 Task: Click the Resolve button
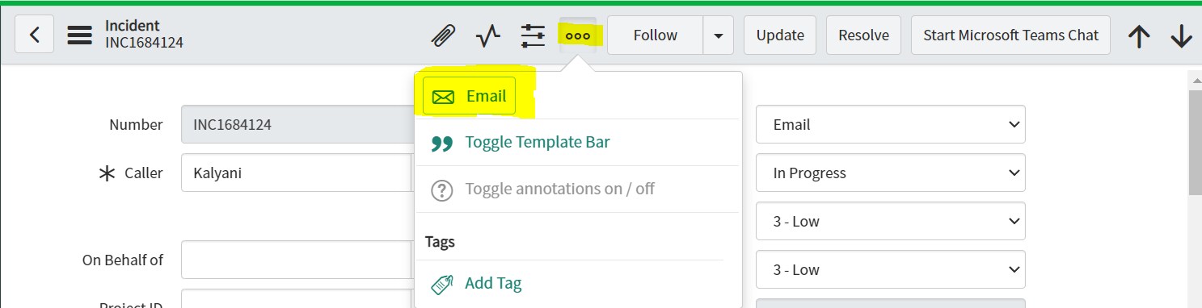[863, 35]
